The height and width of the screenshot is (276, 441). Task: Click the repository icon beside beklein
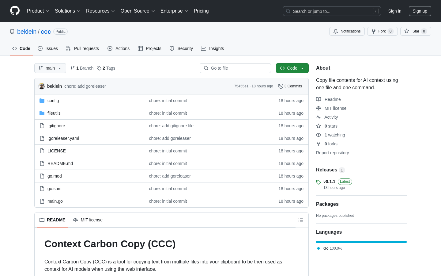pos(12,32)
